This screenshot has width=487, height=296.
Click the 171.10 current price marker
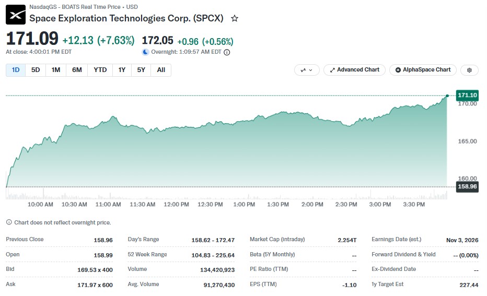tap(467, 95)
